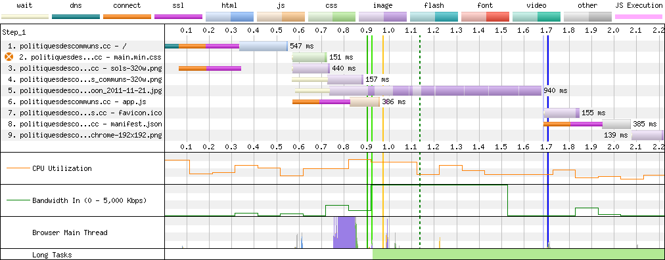Click the orange error icon beside main.min.css
This screenshot has height=260, width=665.
pos(9,57)
